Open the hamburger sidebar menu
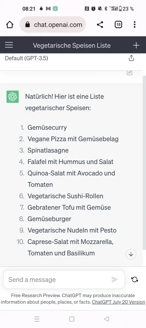The image size is (146, 328). point(9,45)
